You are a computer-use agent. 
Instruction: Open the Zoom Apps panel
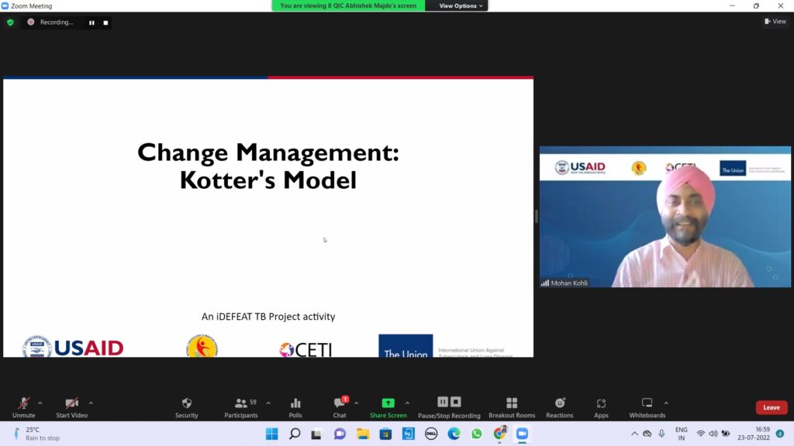coord(601,407)
